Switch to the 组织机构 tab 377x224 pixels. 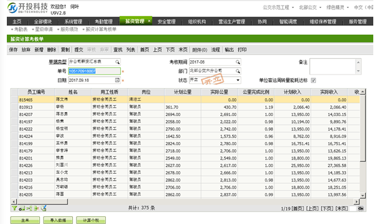pyautogui.click(x=197, y=22)
